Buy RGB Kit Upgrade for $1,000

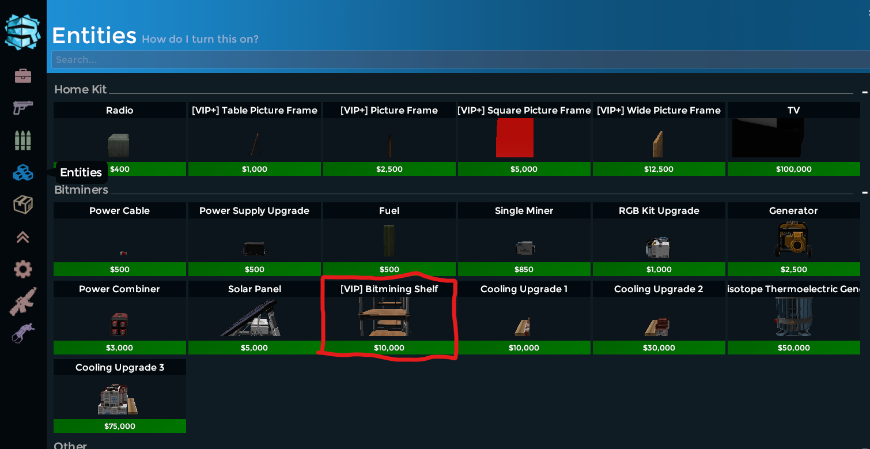coord(659,269)
